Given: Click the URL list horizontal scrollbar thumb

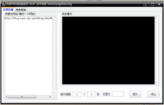Looking at the screenshot, I should tap(22, 97).
